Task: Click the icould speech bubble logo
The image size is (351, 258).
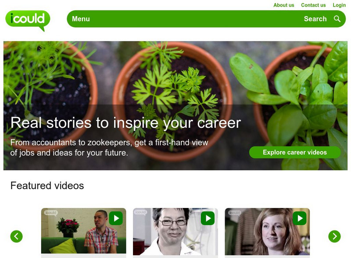Action: point(28,21)
